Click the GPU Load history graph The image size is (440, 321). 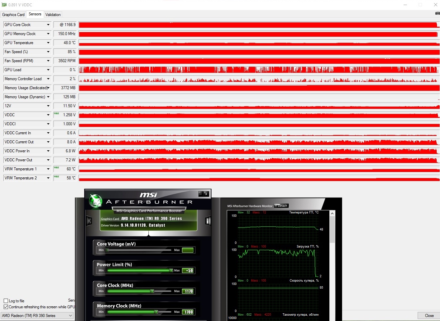[x=259, y=70]
